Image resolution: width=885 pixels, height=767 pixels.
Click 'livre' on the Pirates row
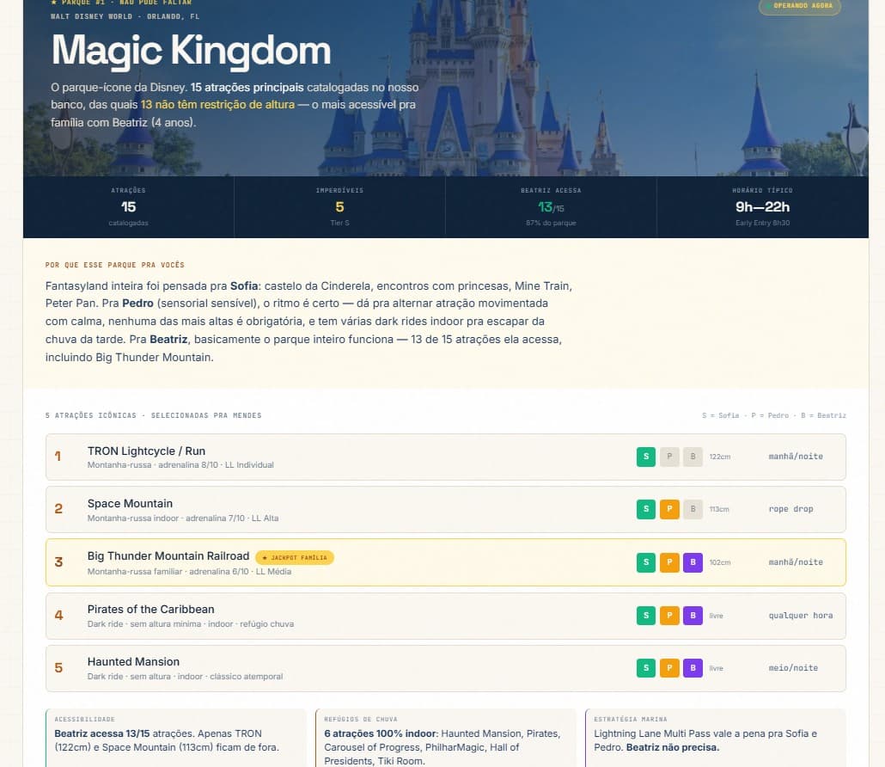point(716,615)
